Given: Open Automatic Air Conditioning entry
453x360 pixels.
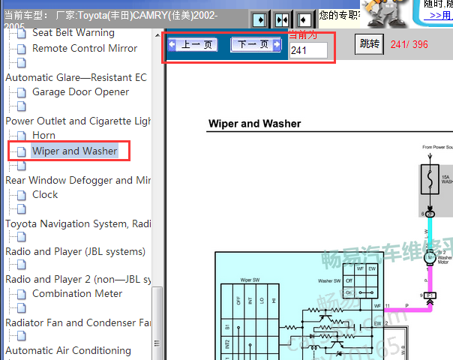Looking at the screenshot, I should point(68,350).
